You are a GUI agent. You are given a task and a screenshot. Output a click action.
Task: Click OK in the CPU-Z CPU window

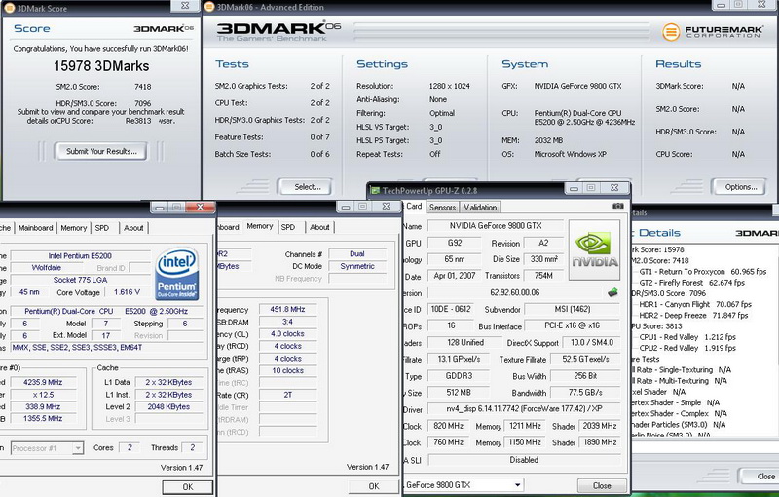pyautogui.click(x=188, y=487)
